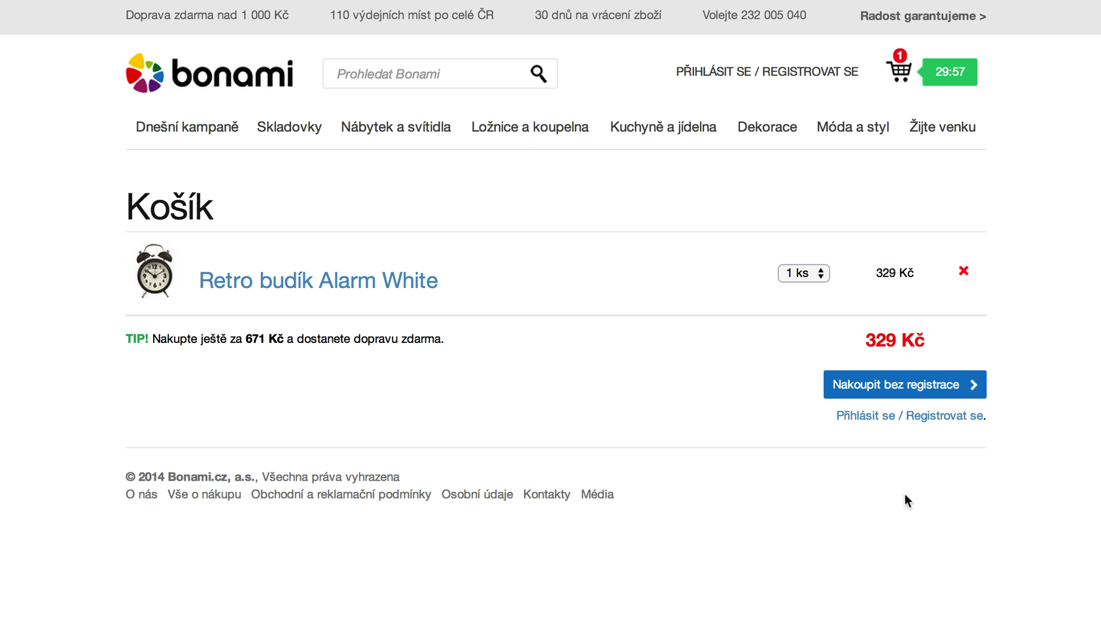
Task: Open Osobní údaje footer link
Action: (x=477, y=495)
